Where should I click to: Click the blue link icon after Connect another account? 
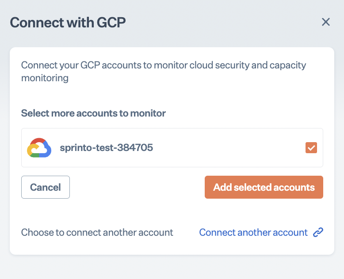[x=318, y=233]
